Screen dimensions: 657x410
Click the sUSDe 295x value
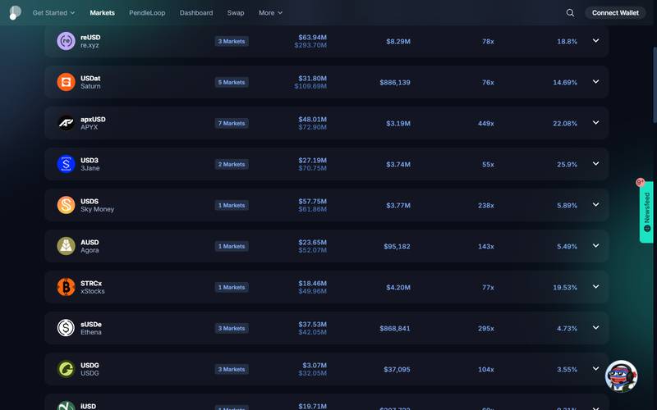click(x=486, y=329)
